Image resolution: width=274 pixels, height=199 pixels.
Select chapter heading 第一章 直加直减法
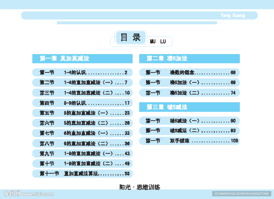coord(82,59)
